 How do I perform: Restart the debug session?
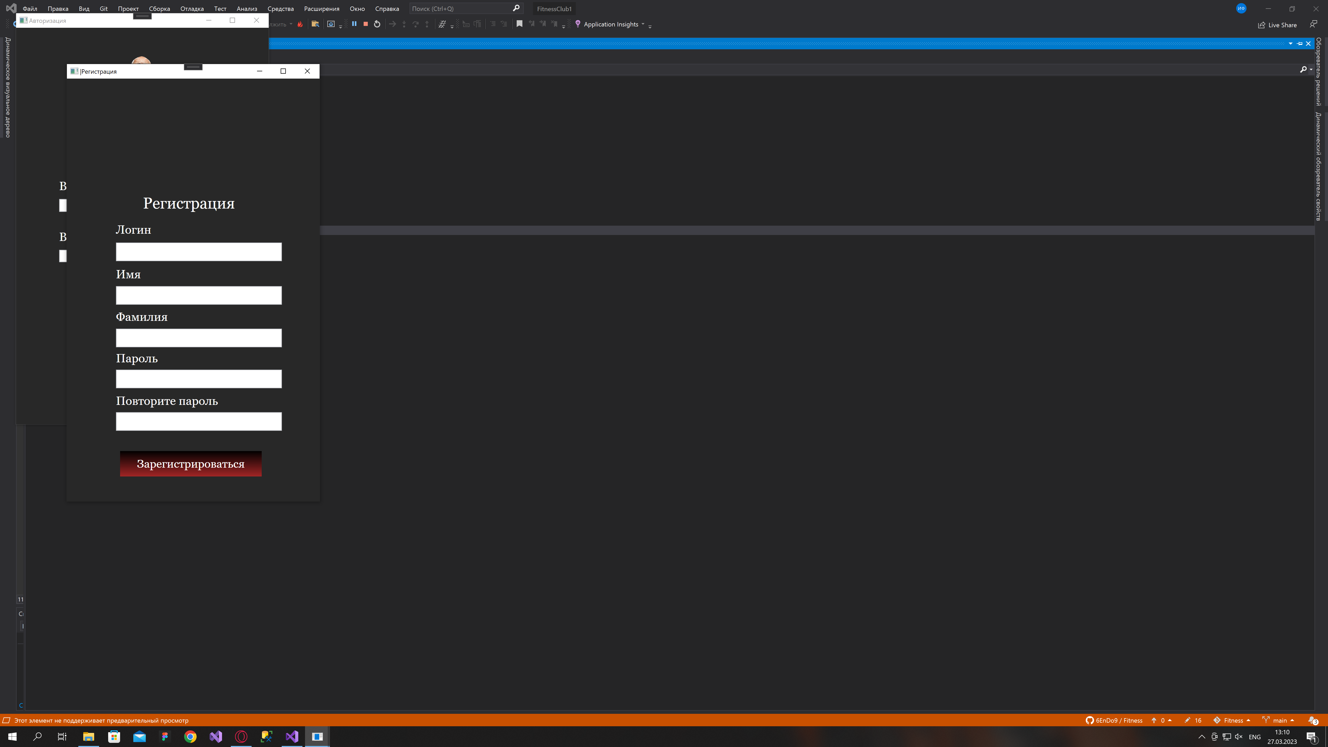click(x=377, y=24)
